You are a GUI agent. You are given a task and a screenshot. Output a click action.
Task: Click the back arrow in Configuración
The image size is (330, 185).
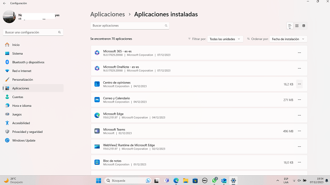coord(5,3)
